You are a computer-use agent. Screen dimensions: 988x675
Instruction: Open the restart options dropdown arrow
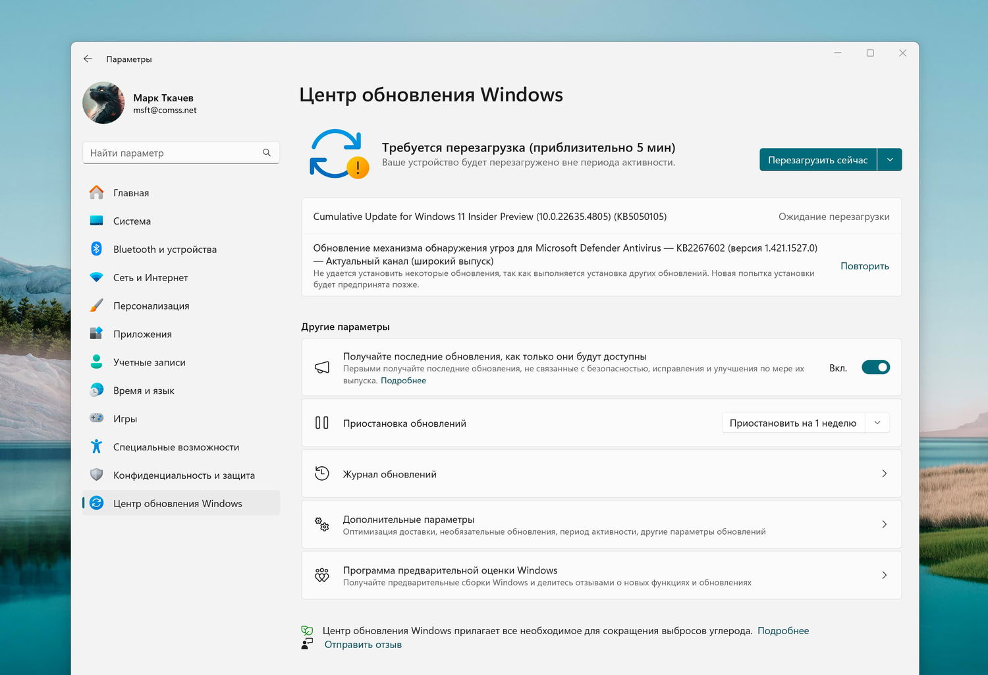pyautogui.click(x=890, y=159)
